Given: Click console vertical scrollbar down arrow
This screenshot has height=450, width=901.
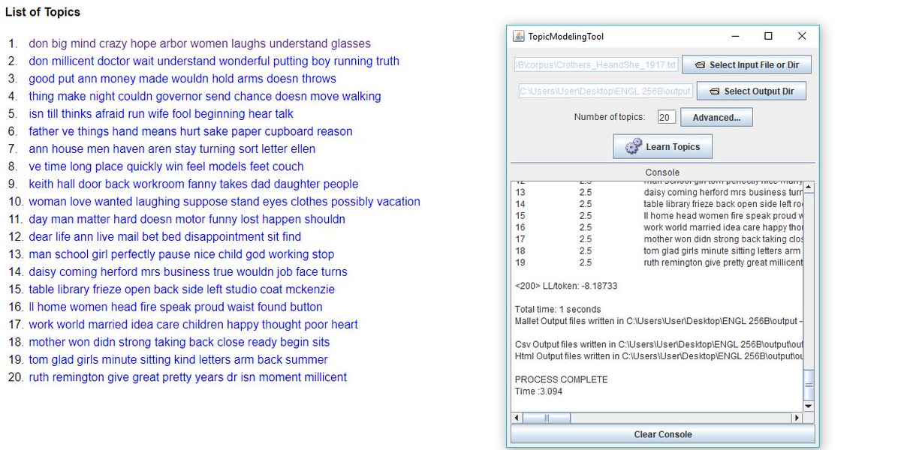Looking at the screenshot, I should click(809, 406).
